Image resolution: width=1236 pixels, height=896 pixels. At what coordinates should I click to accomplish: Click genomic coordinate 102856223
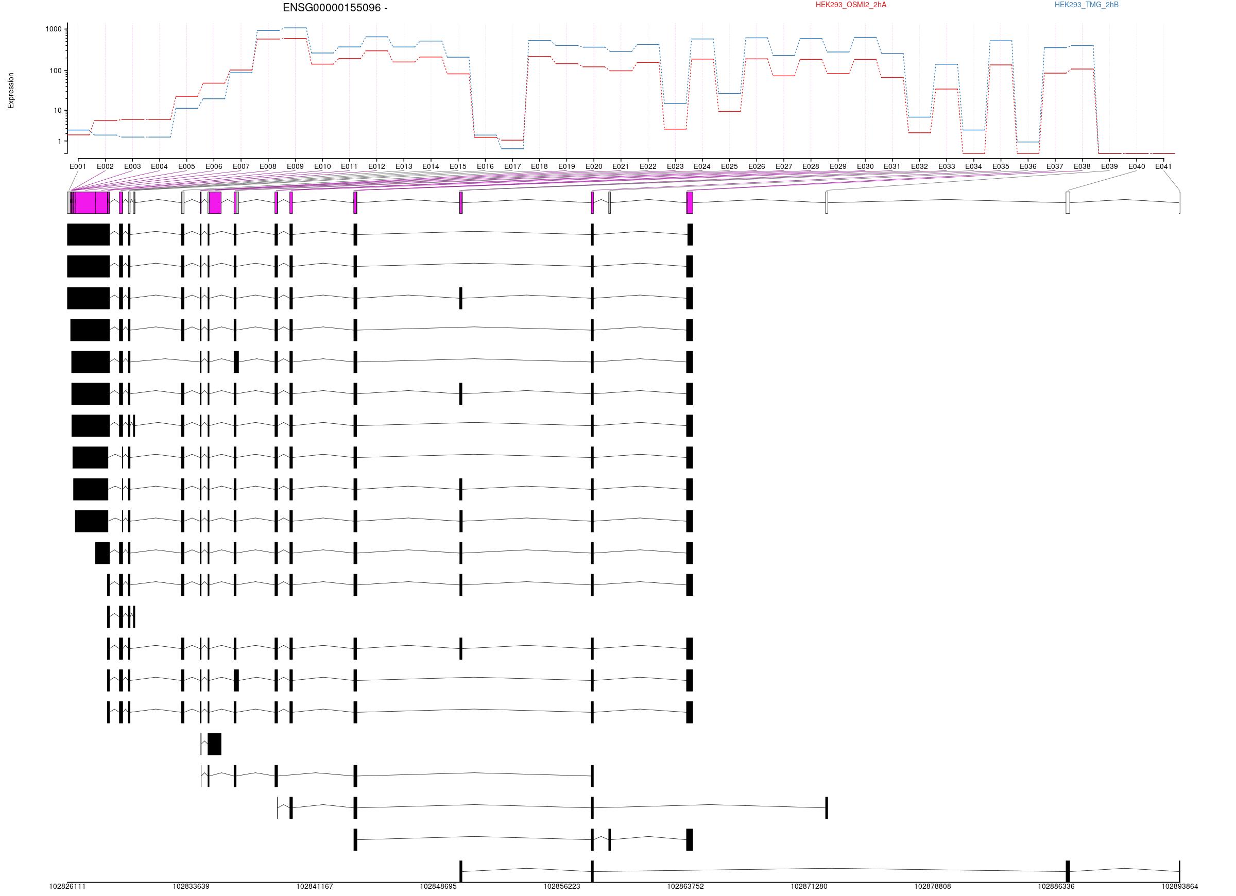(x=562, y=887)
